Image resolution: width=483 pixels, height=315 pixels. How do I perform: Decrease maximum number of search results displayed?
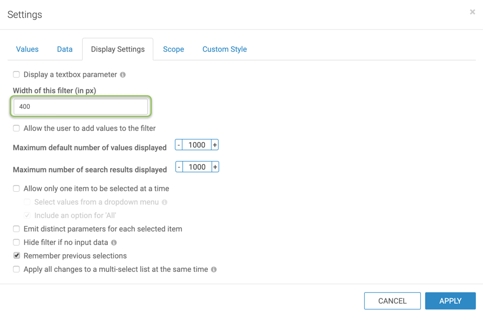(x=179, y=167)
